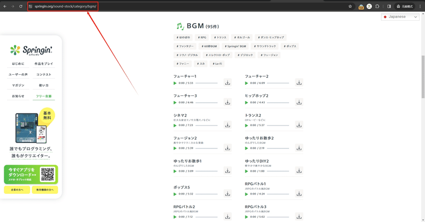Seek on the RPGバトル2 progress bar

[x=207, y=217]
